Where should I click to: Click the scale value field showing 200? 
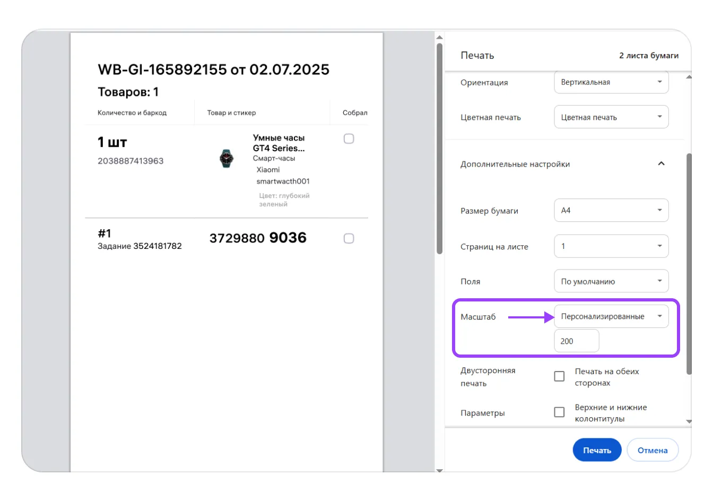click(x=576, y=341)
